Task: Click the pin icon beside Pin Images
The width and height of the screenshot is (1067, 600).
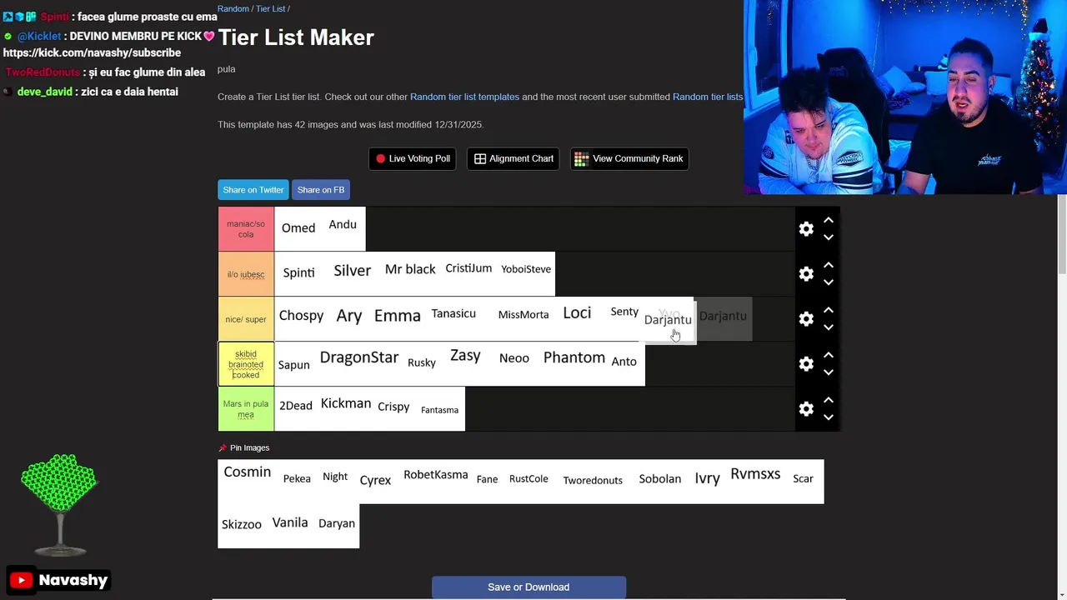Action: pyautogui.click(x=223, y=448)
